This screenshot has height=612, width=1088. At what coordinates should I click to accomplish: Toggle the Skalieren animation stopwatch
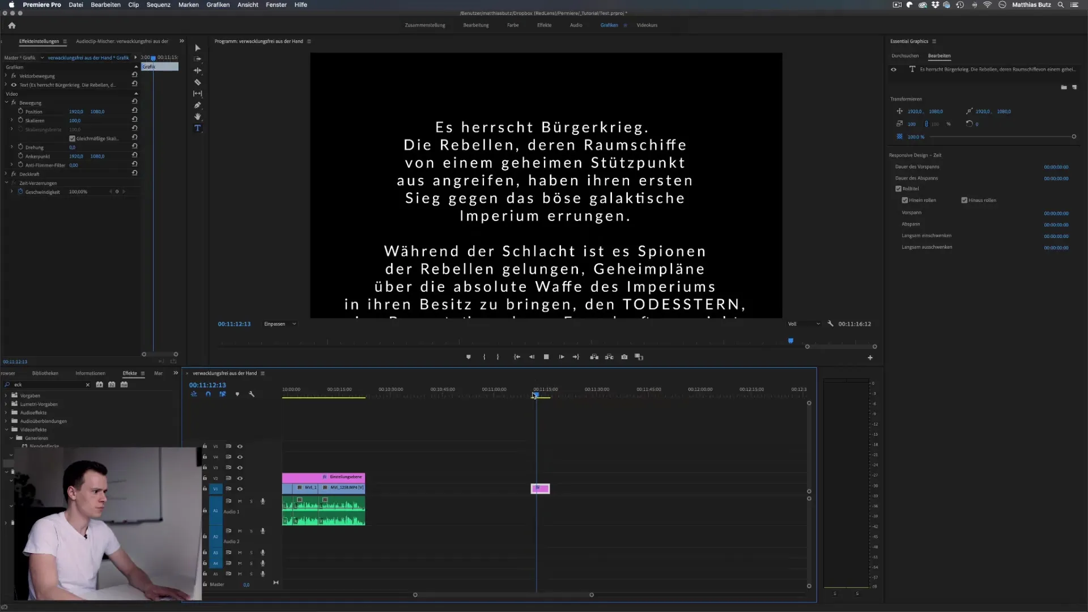(x=20, y=120)
